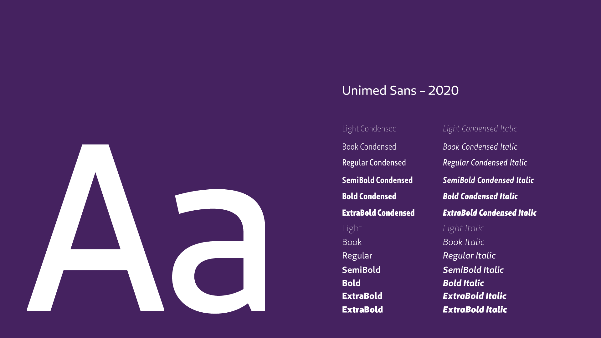Choose SemiBold Condensed Italic sample

click(488, 180)
